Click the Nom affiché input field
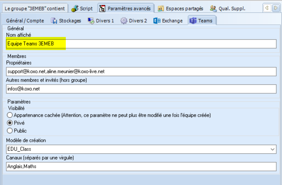Image resolution: width=282 pixels, height=185 pixels. tap(141, 44)
